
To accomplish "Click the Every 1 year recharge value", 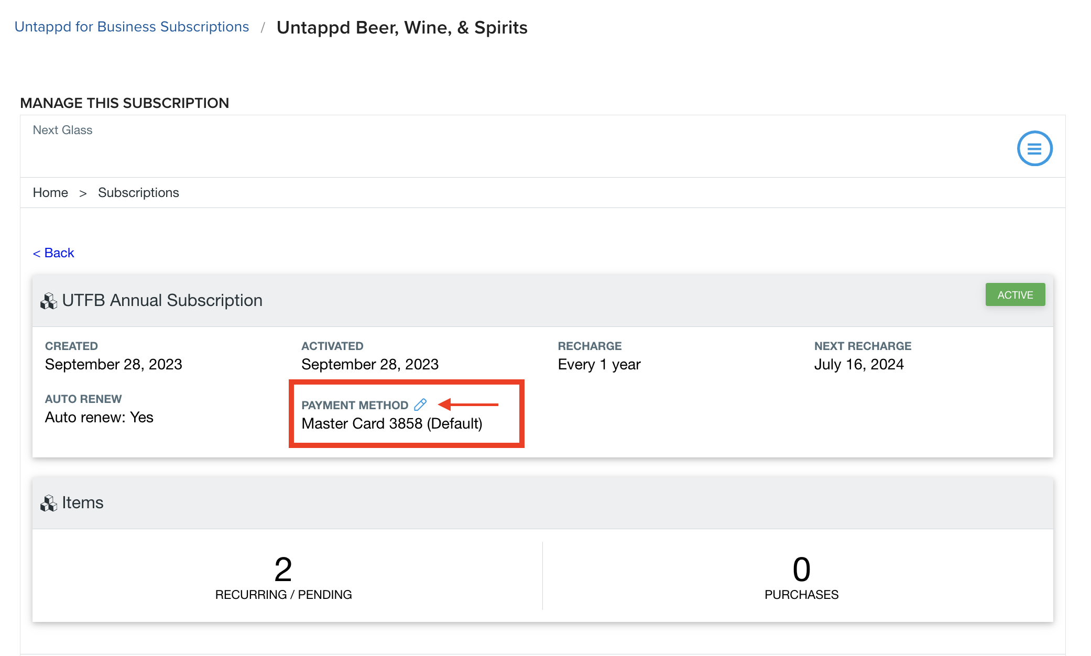I will [599, 364].
